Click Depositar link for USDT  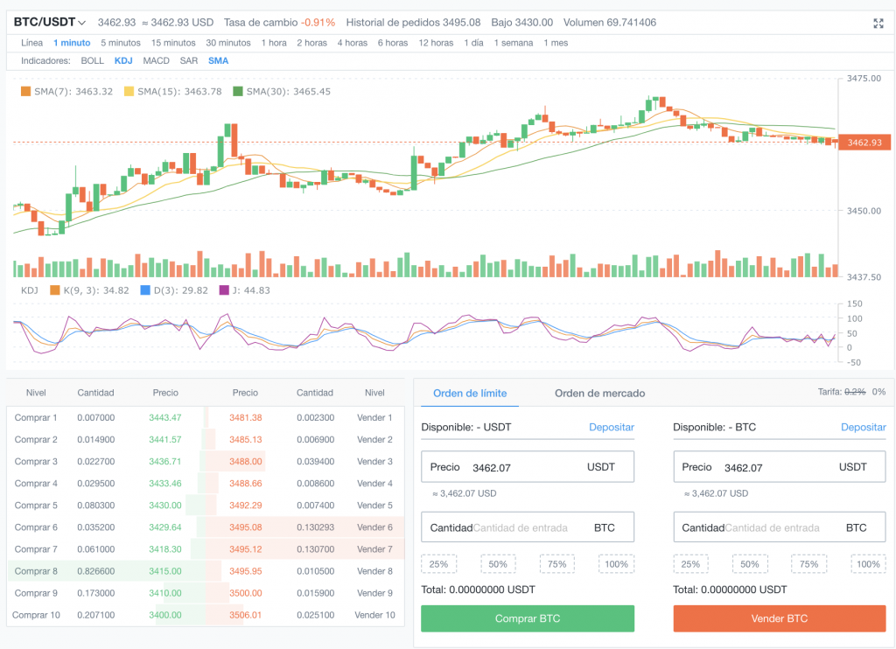click(x=612, y=427)
